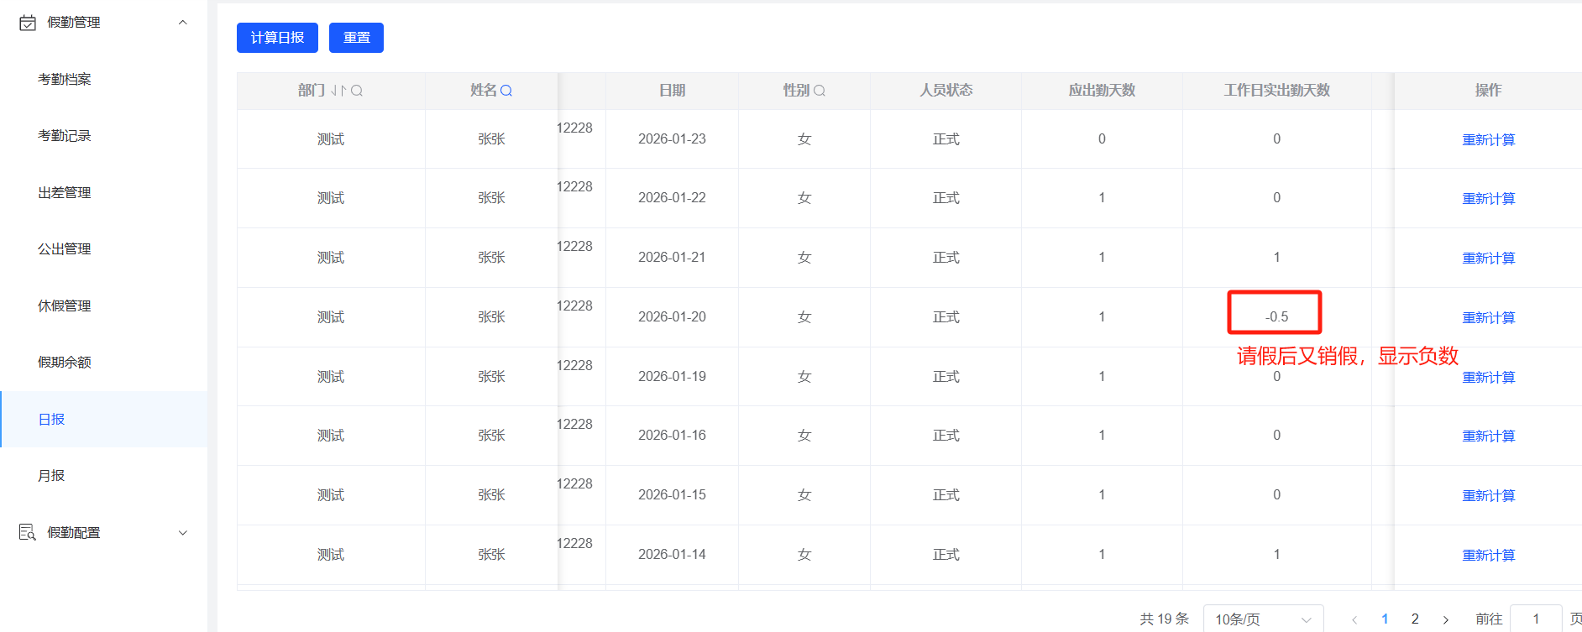
Task: Open 考勤档案 in the sidebar menu
Action: pos(65,79)
